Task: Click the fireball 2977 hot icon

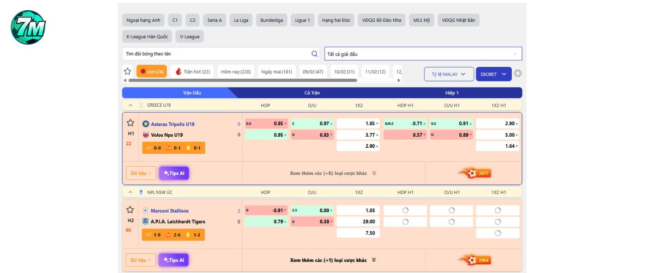Action: (x=474, y=173)
